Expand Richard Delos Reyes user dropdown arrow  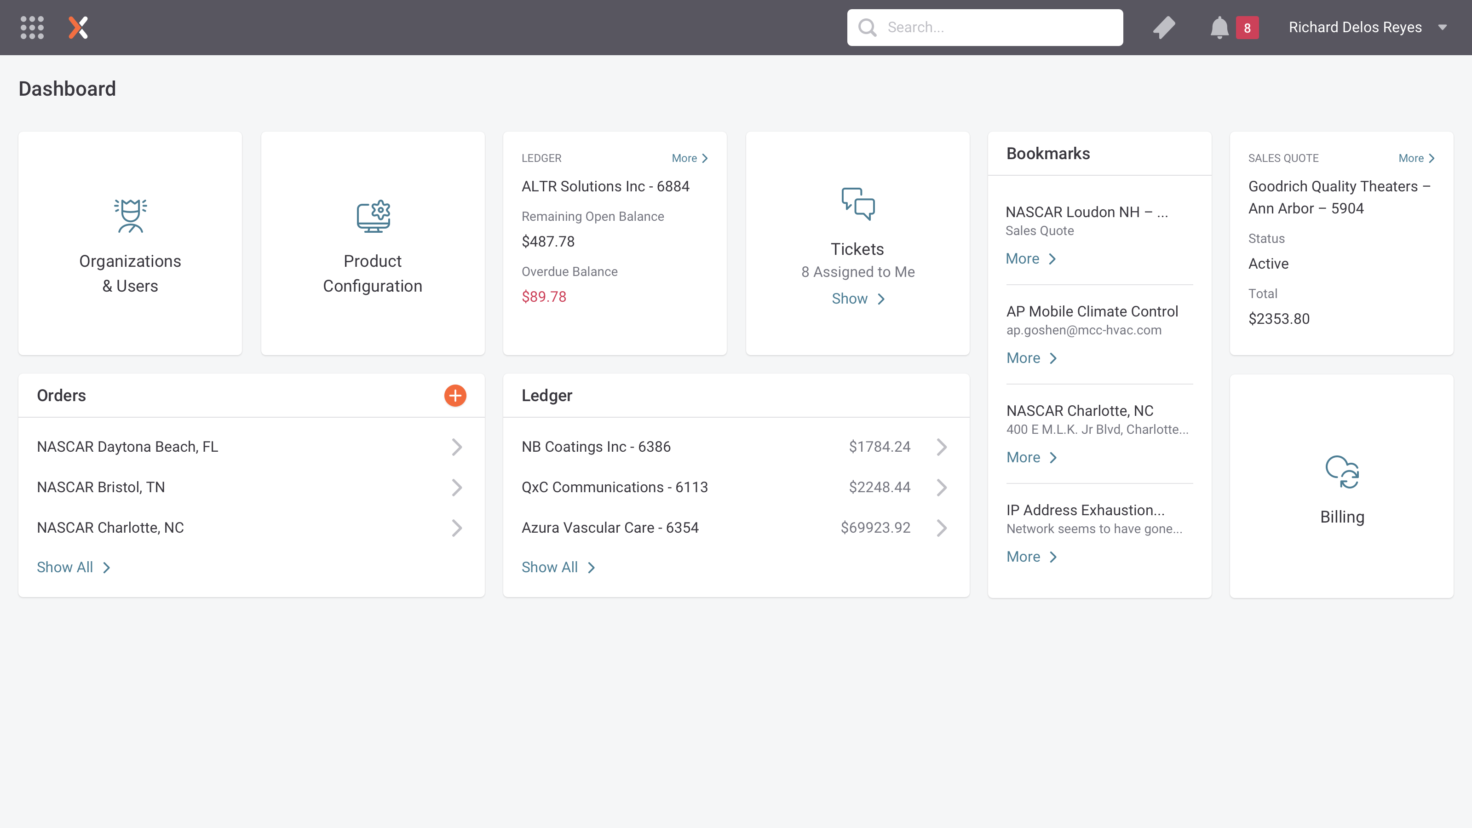coord(1442,28)
